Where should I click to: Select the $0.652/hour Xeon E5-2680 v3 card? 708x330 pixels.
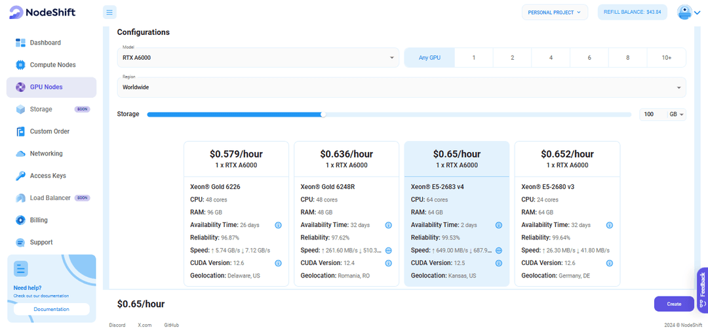(x=567, y=213)
